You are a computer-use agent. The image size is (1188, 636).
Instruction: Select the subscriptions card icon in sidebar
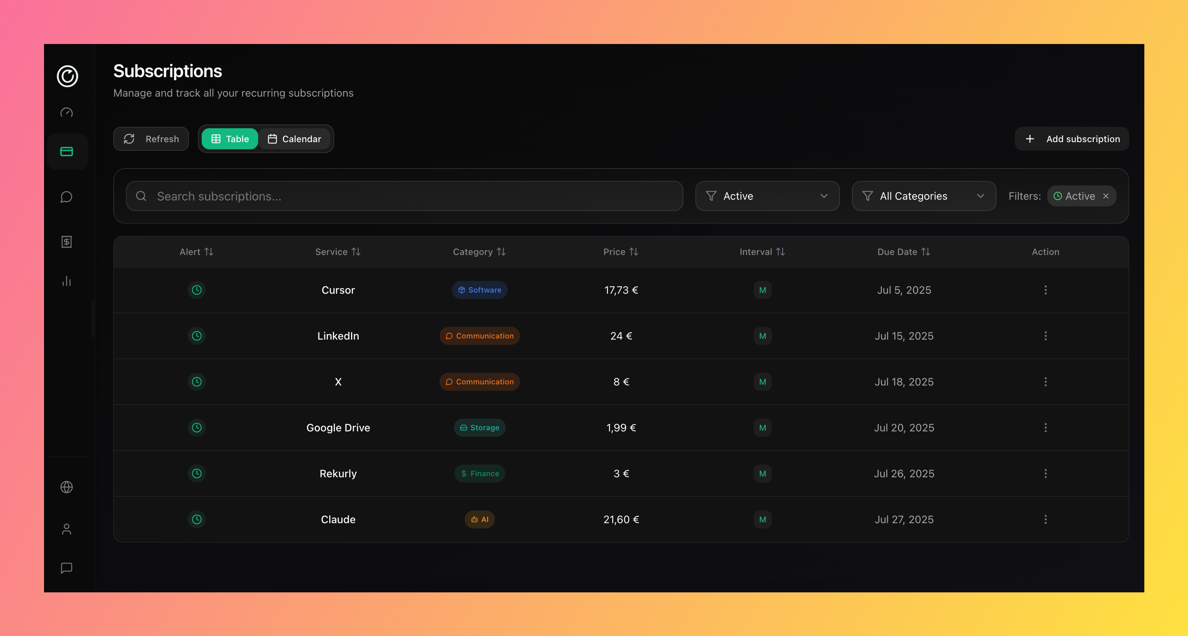[x=67, y=152]
